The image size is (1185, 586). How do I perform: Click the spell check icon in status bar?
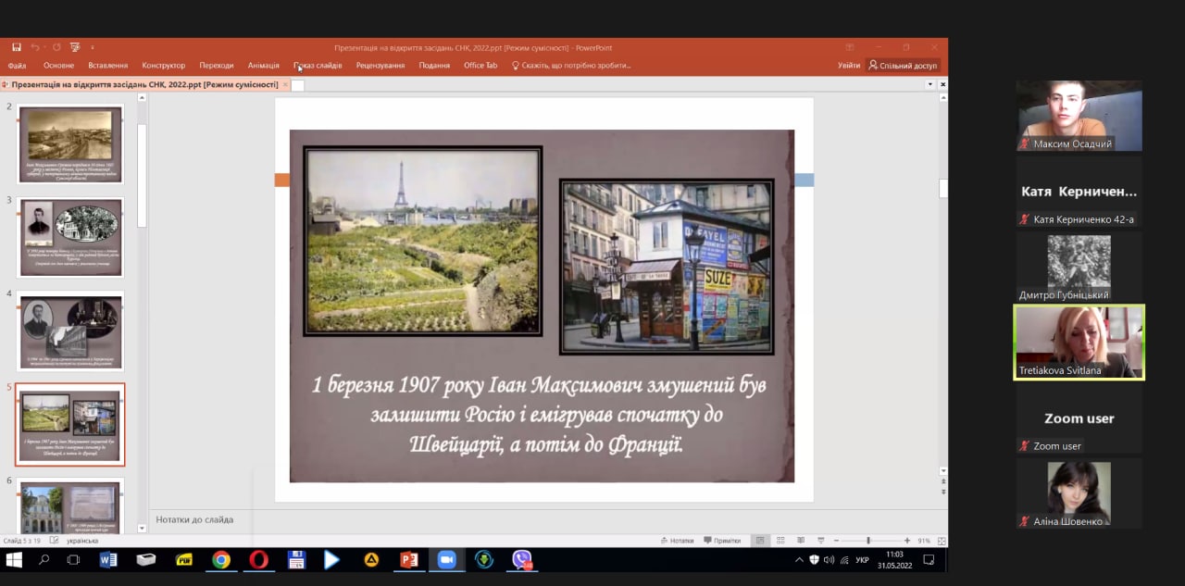point(55,541)
